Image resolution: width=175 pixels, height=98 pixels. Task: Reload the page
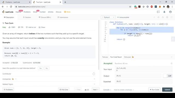coord(11,7)
